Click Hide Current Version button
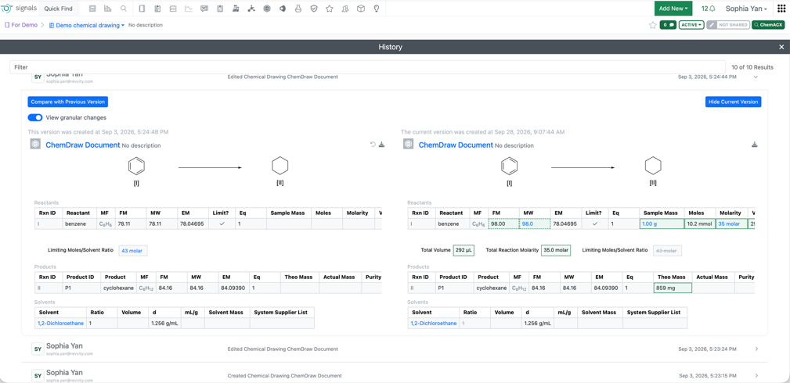Viewport: 790px width, 383px height. pos(733,102)
